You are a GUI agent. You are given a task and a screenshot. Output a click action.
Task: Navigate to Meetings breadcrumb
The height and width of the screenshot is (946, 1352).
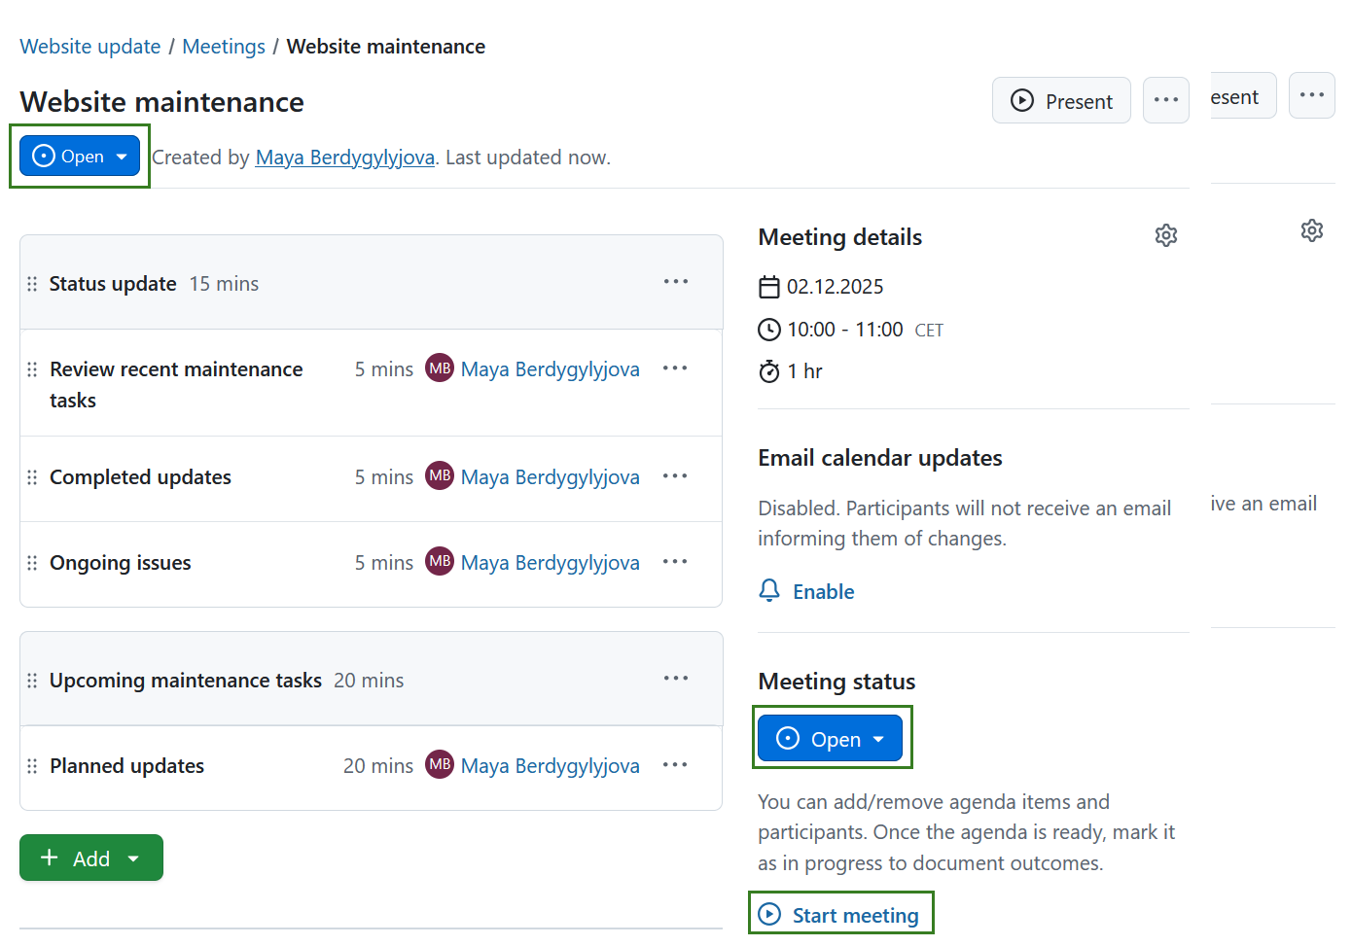click(x=224, y=47)
